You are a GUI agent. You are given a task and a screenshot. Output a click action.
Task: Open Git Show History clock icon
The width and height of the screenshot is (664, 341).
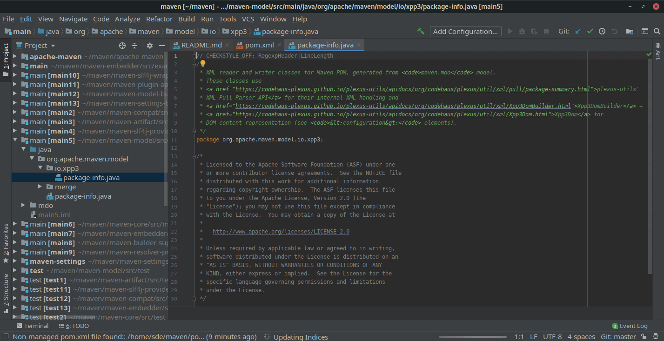click(x=602, y=31)
